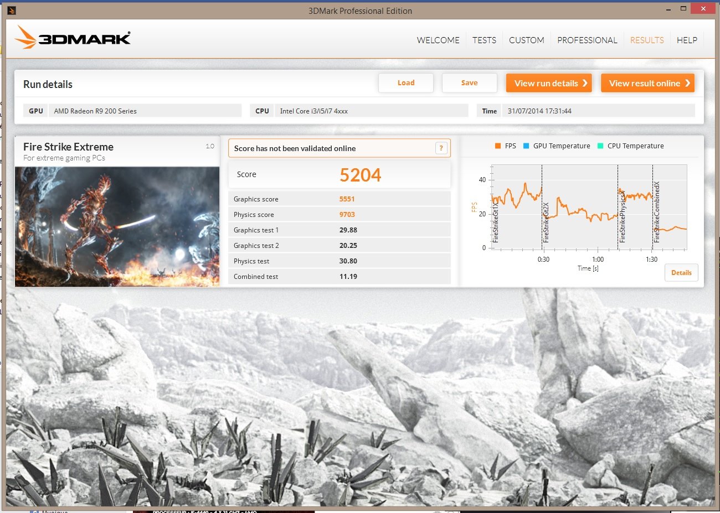Click the orange FPS legend swatch

pos(497,146)
